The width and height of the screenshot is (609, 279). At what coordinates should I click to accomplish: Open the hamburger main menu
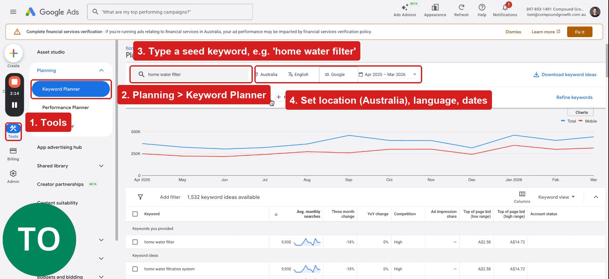click(x=13, y=12)
